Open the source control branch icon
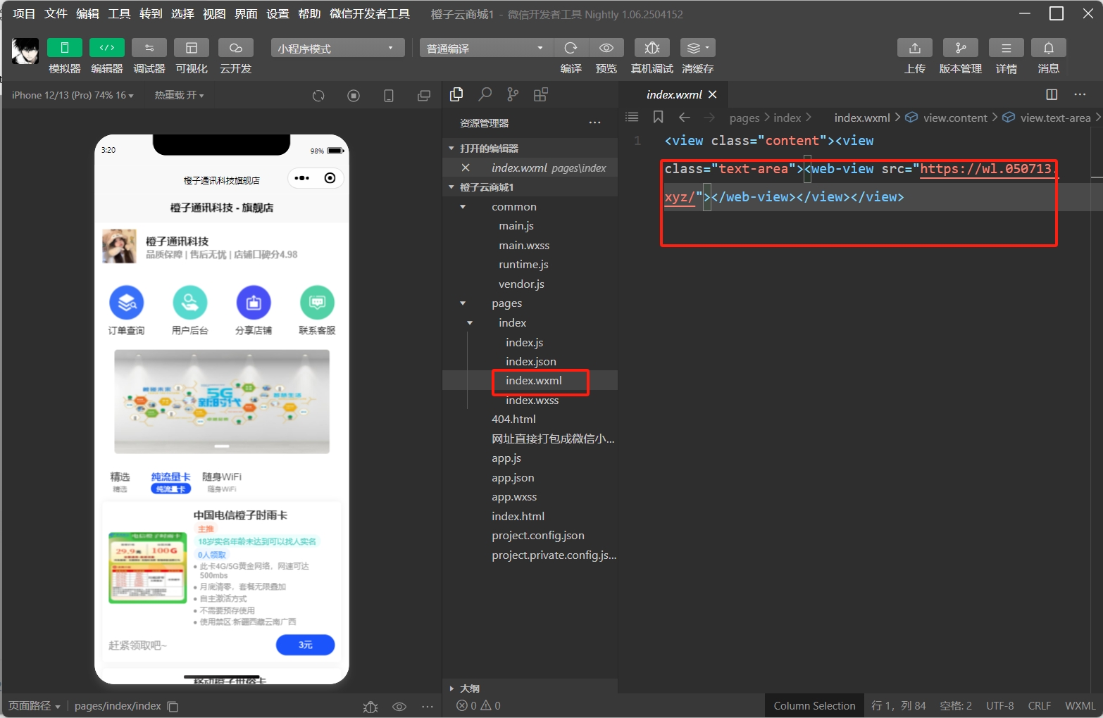 [x=513, y=94]
